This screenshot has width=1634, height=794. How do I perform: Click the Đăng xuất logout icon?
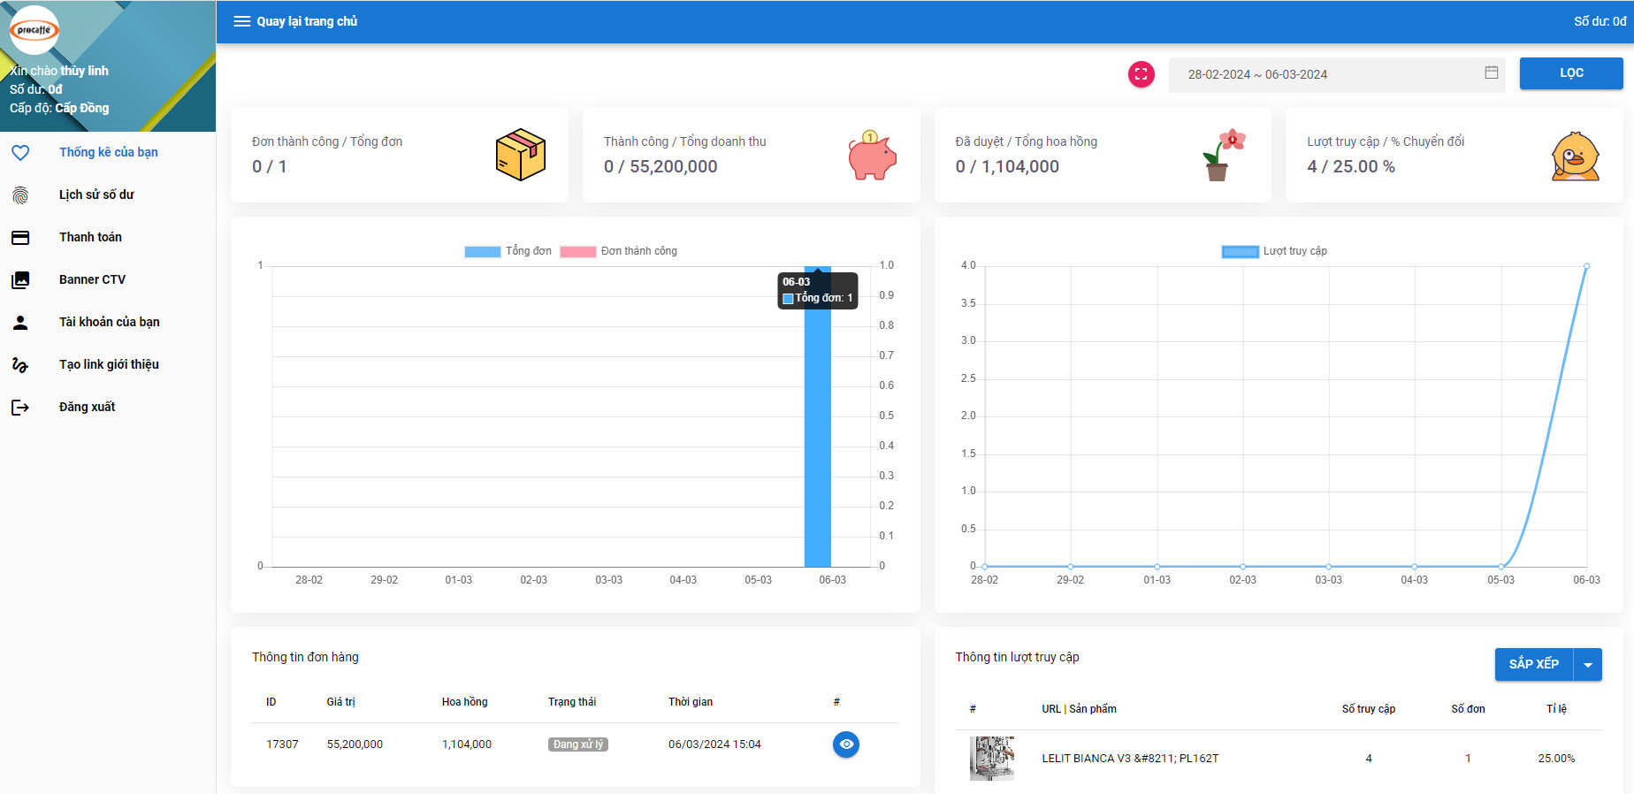pos(20,407)
